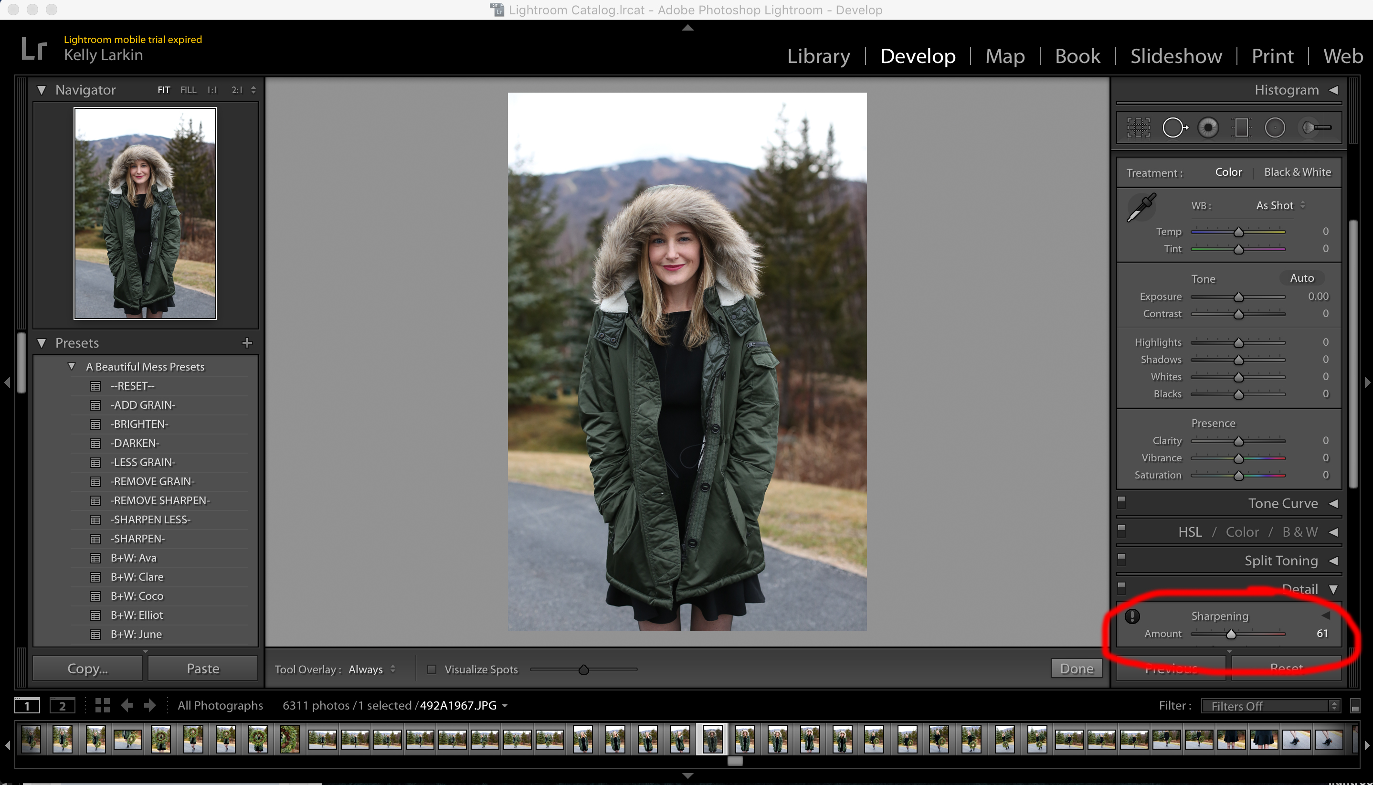The width and height of the screenshot is (1373, 785).
Task: Click the Paste button
Action: (203, 668)
